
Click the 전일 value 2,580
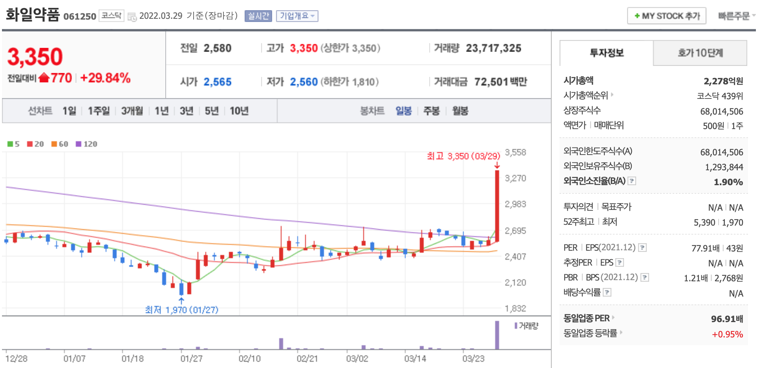point(218,48)
